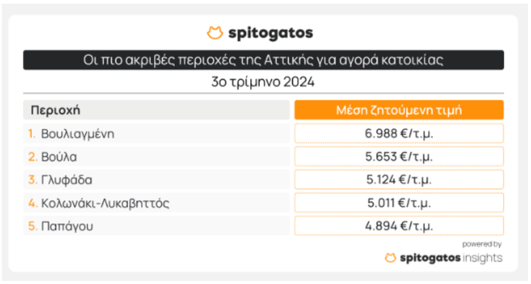531x284 pixels.
Task: Select the Βούλα row label
Action: point(59,157)
